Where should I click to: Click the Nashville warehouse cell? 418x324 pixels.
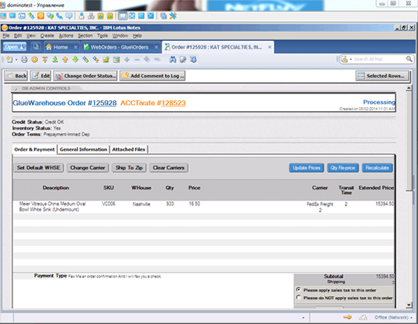point(141,204)
